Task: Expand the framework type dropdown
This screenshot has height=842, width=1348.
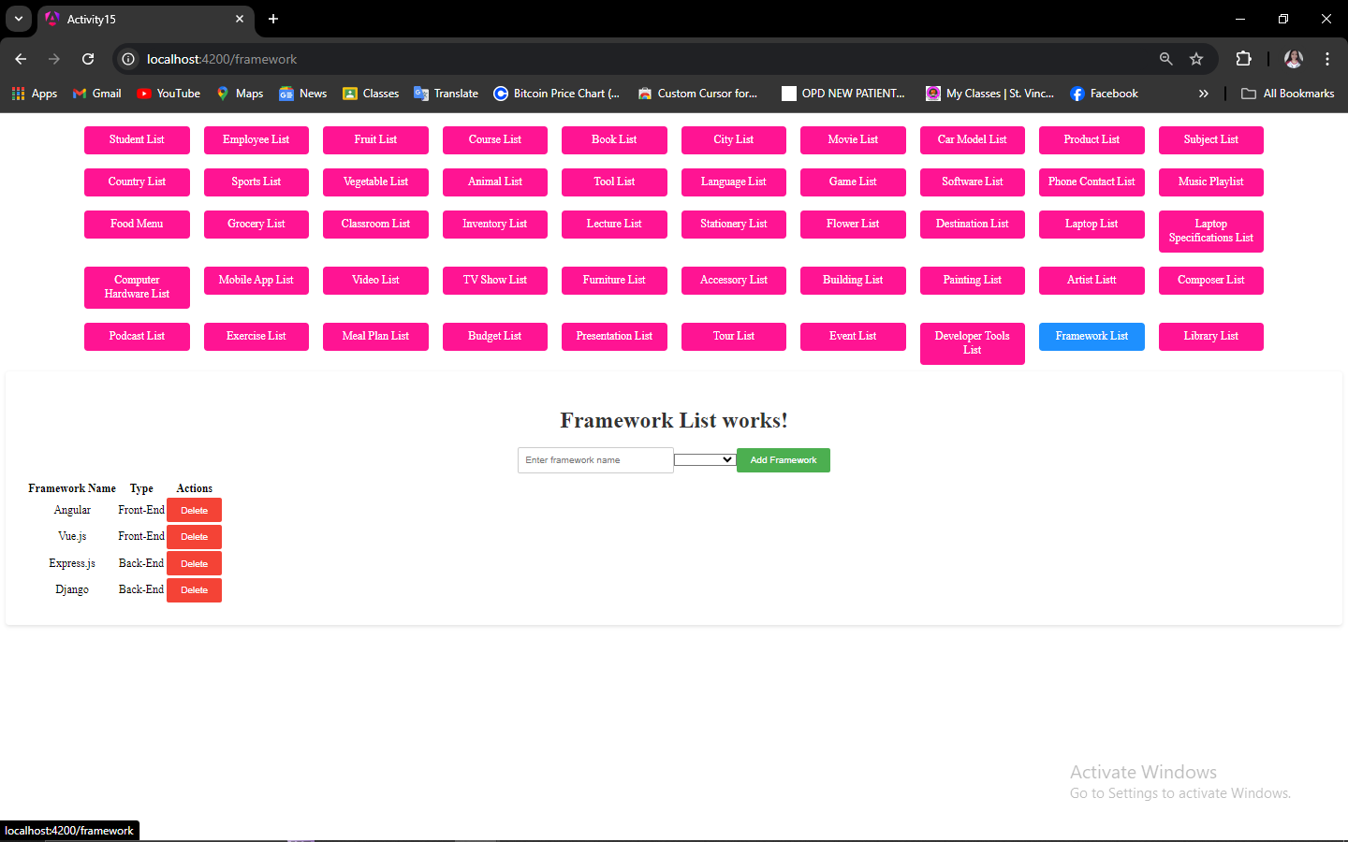Action: pyautogui.click(x=704, y=459)
